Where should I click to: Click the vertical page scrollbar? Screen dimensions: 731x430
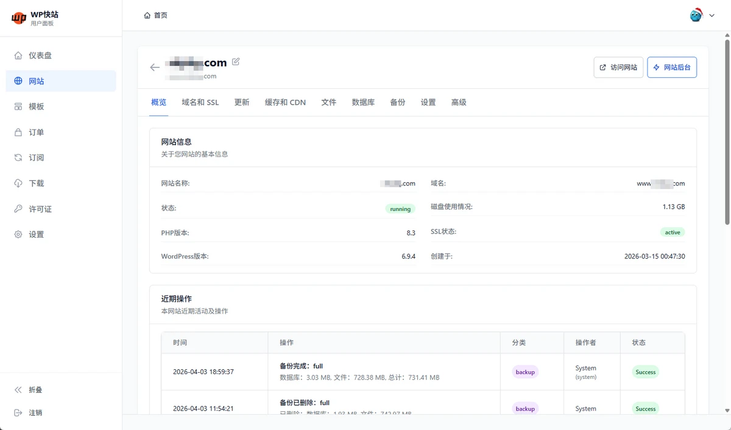point(727,133)
